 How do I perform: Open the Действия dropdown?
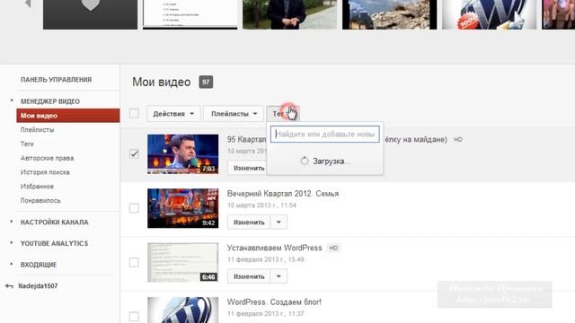[x=173, y=114]
